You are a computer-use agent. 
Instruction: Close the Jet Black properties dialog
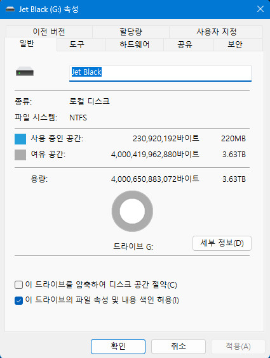[260, 9]
